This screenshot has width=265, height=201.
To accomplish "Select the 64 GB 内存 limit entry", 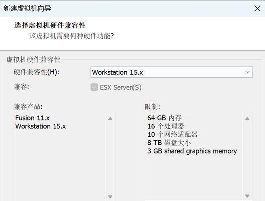I will 164,118.
